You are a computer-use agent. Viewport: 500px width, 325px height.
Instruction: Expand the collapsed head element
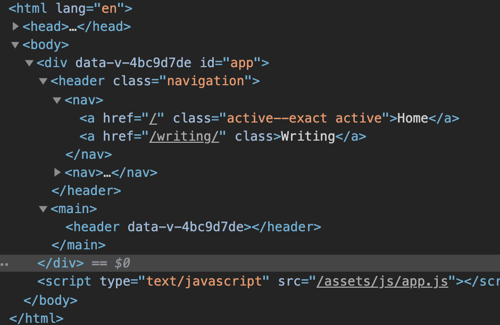pos(15,26)
